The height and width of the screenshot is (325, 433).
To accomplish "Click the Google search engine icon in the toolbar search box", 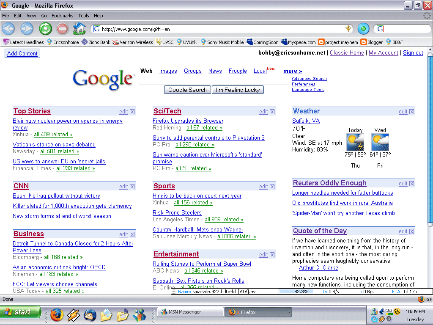I will (x=380, y=29).
